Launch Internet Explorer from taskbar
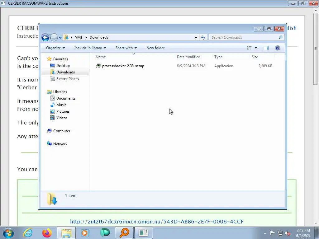The height and width of the screenshot is (239, 319). pos(28,233)
